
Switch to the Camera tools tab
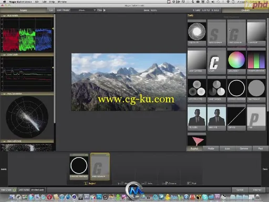tap(244, 148)
